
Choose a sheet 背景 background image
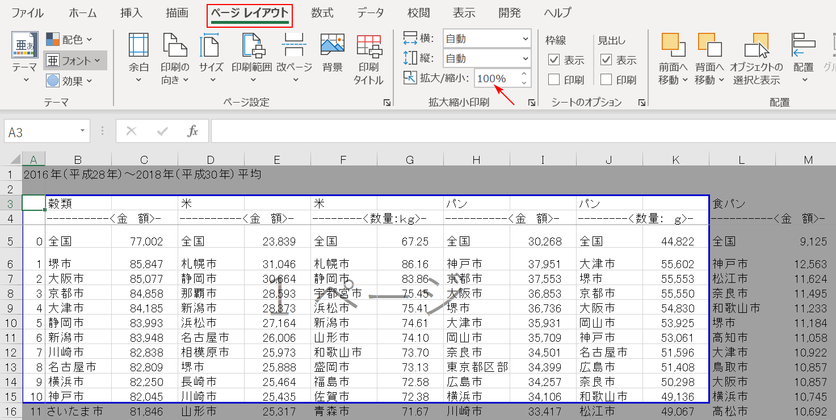(x=333, y=53)
